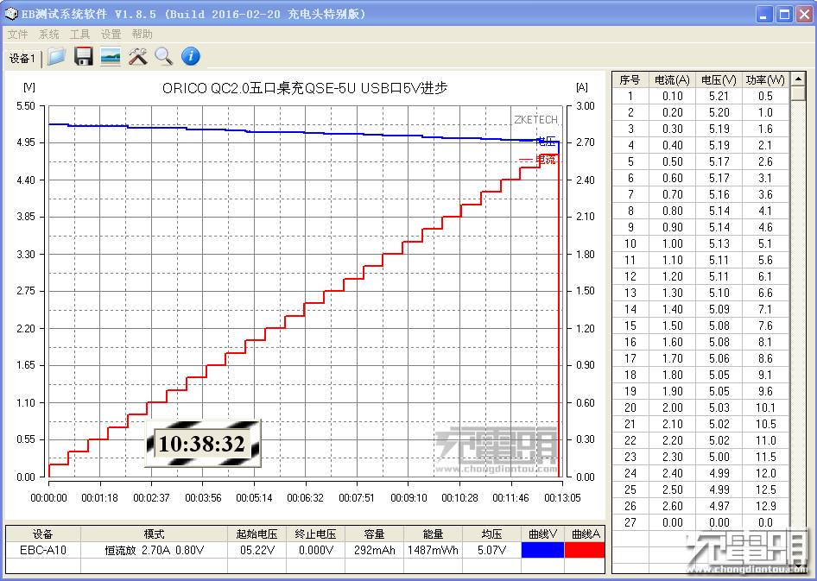Click the 5.07V average voltage value
The height and width of the screenshot is (581, 817).
[491, 550]
